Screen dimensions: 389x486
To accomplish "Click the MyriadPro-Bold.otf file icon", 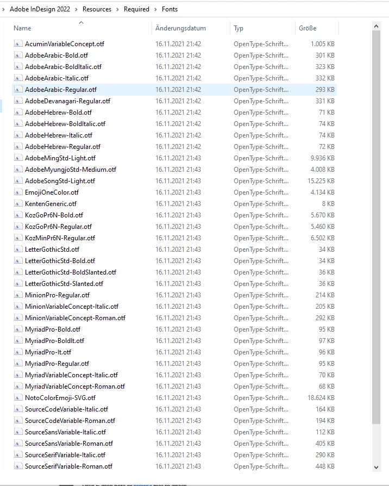I will (18, 329).
